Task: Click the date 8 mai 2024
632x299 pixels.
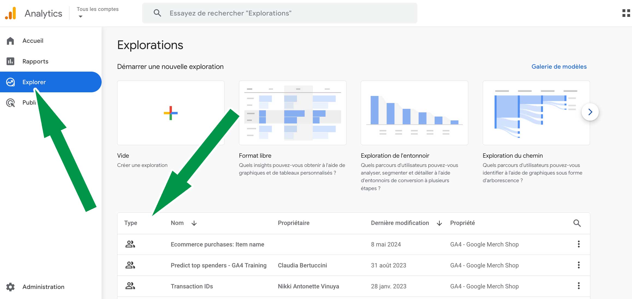Action: pos(386,244)
